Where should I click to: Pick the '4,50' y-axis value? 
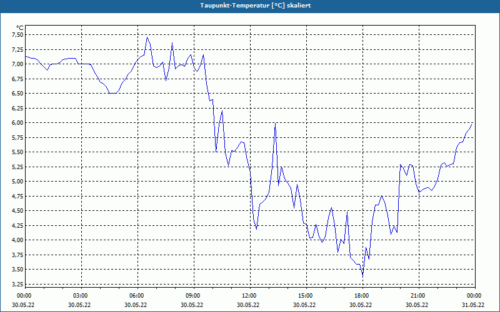click(17, 211)
